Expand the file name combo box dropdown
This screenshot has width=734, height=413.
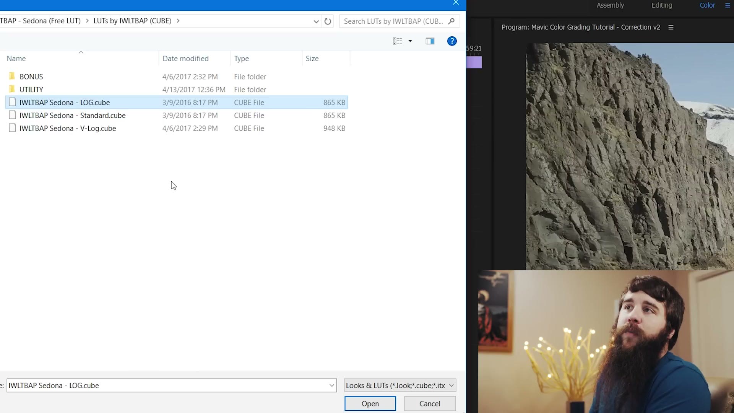pos(331,385)
